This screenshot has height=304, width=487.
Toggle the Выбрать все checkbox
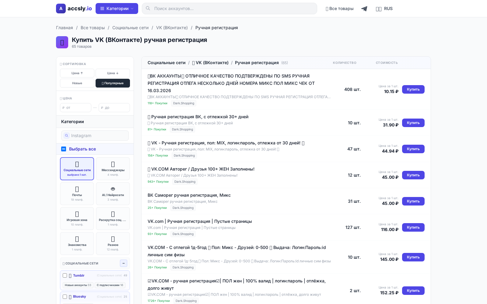click(x=64, y=149)
